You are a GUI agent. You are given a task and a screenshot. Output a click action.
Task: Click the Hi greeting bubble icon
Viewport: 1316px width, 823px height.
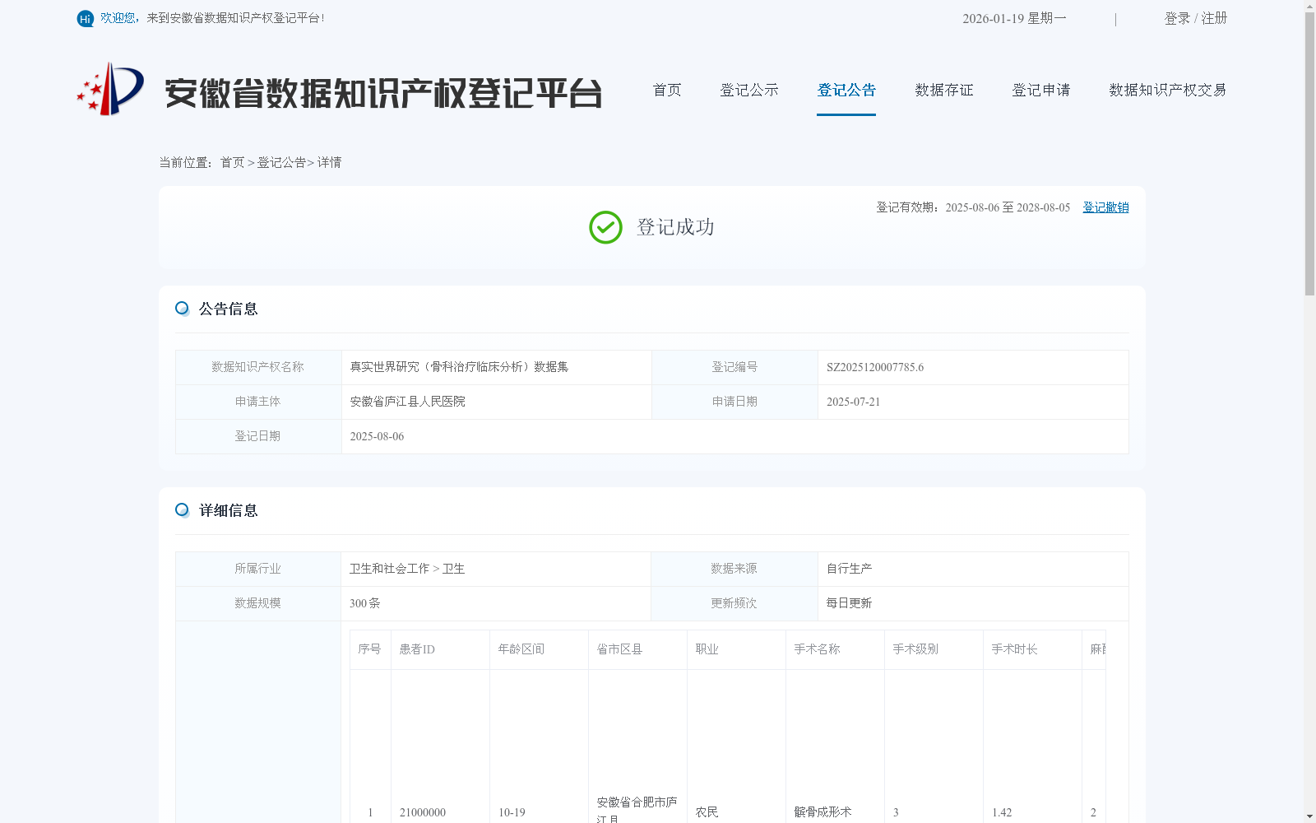pyautogui.click(x=86, y=18)
